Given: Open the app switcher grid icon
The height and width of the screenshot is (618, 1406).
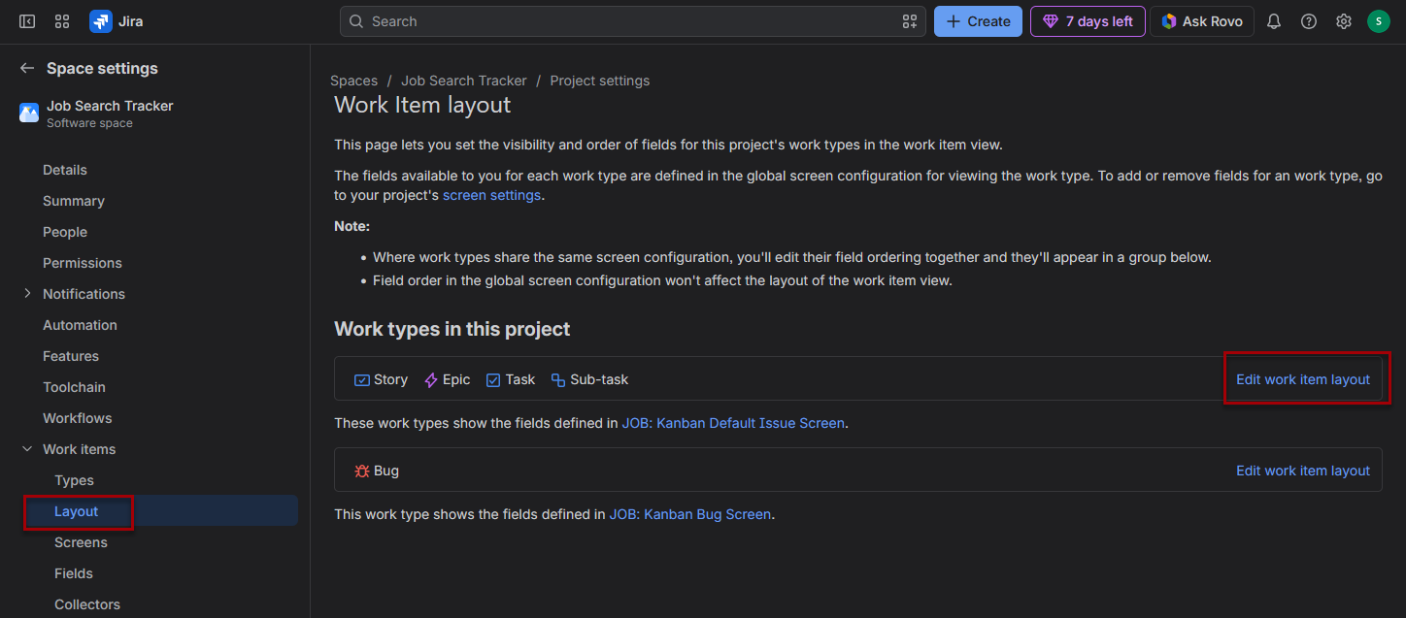Looking at the screenshot, I should [x=62, y=21].
